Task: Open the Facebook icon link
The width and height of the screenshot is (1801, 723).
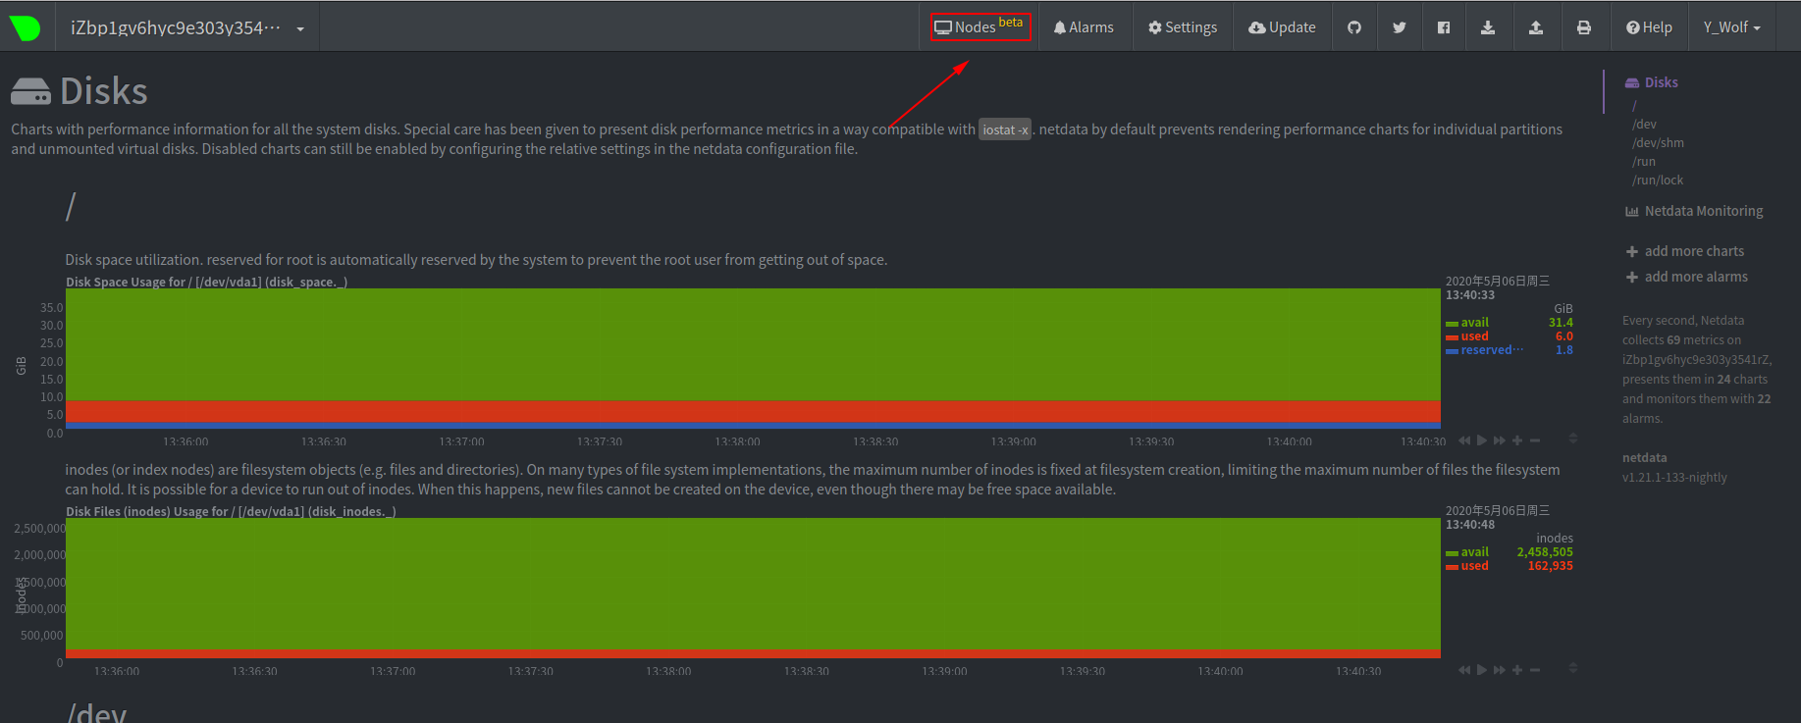Action: point(1444,27)
